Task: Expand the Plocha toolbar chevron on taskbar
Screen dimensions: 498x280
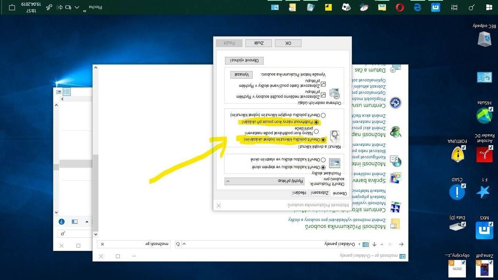Action: click(85, 11)
